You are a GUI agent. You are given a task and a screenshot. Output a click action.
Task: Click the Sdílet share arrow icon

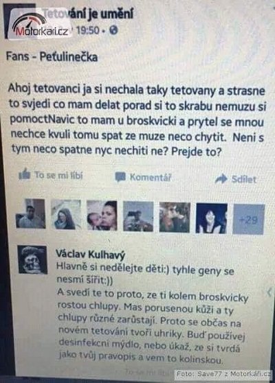tap(221, 179)
